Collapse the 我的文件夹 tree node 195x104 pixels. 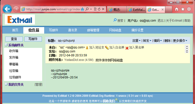(x=6, y=84)
